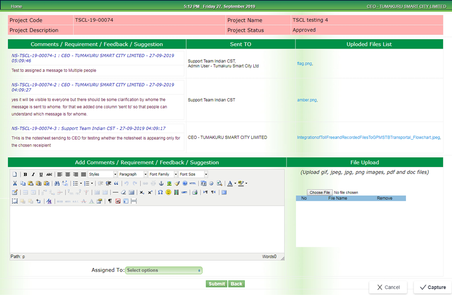Image resolution: width=452 pixels, height=296 pixels.
Task: Insert special character with the Omega icon
Action: (x=161, y=192)
